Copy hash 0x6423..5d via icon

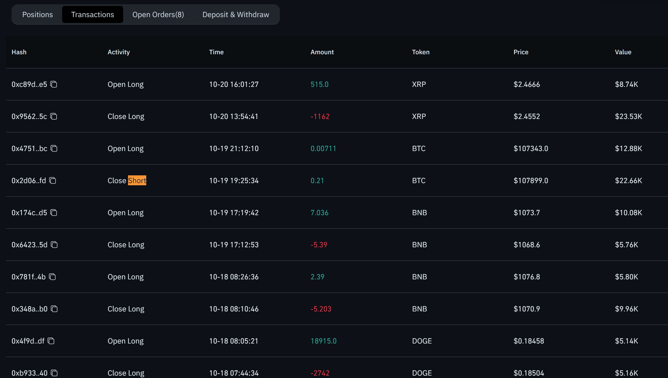pyautogui.click(x=54, y=245)
